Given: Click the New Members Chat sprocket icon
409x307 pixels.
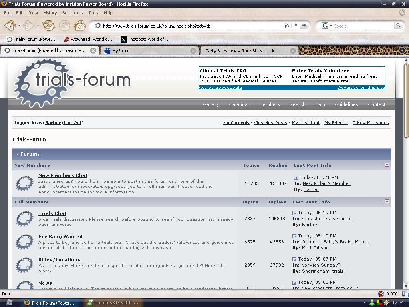Looking at the screenshot, I should point(24,183).
